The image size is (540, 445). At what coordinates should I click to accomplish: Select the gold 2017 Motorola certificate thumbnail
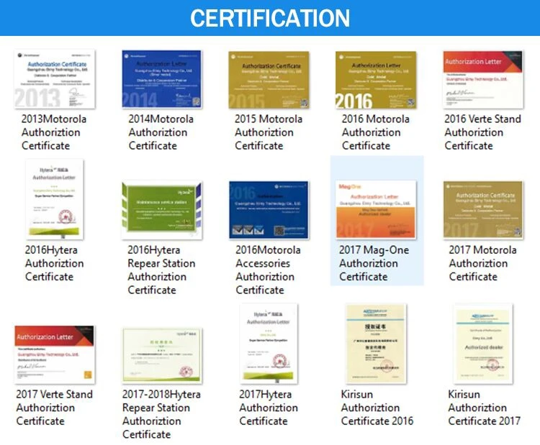coord(483,210)
